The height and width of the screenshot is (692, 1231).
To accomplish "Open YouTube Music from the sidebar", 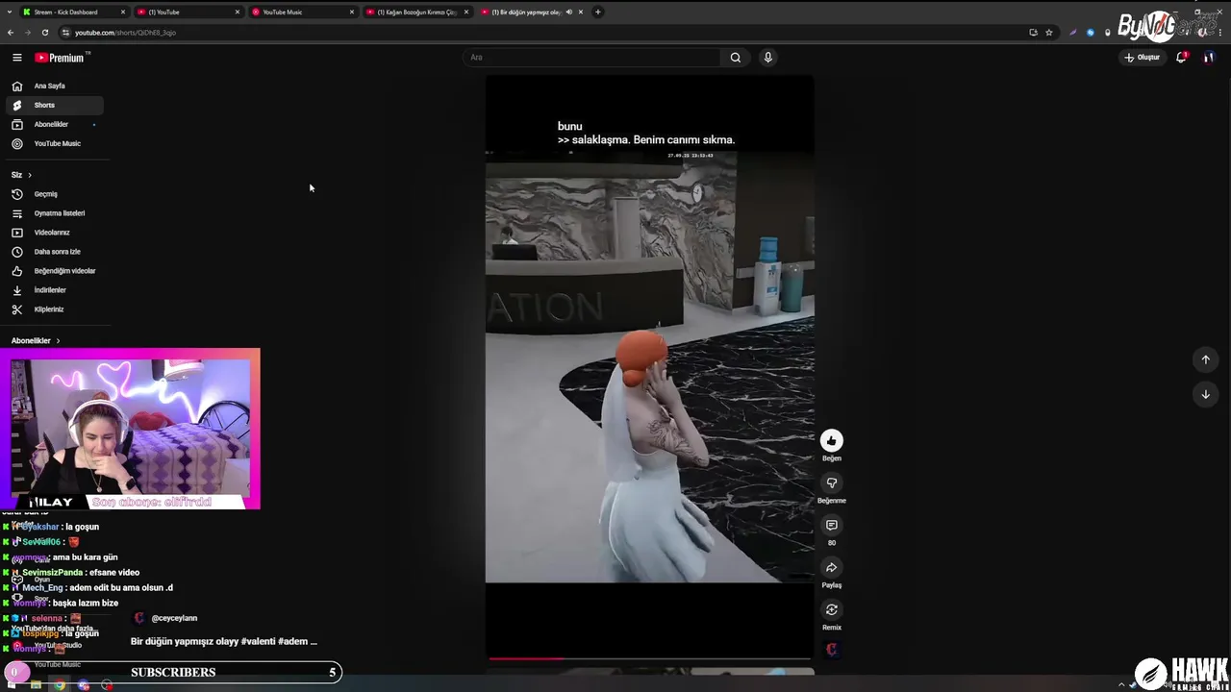I will (x=54, y=143).
